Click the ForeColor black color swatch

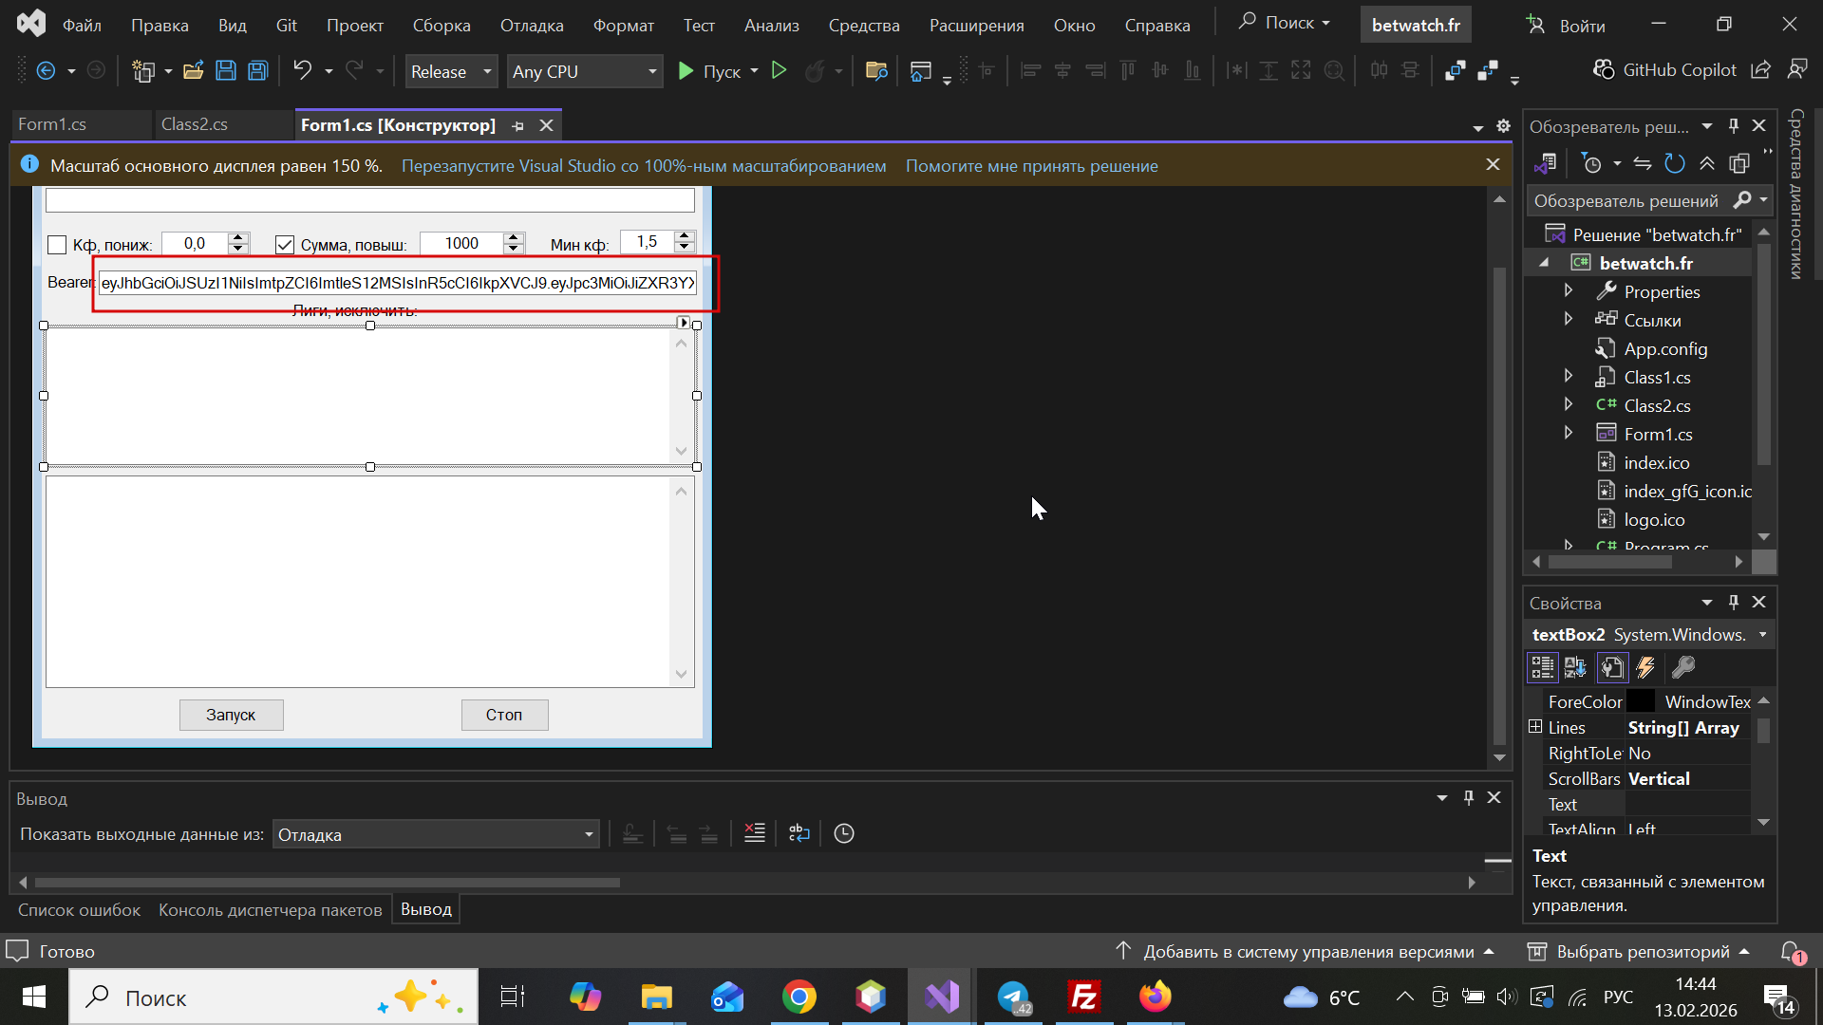pyautogui.click(x=1640, y=701)
